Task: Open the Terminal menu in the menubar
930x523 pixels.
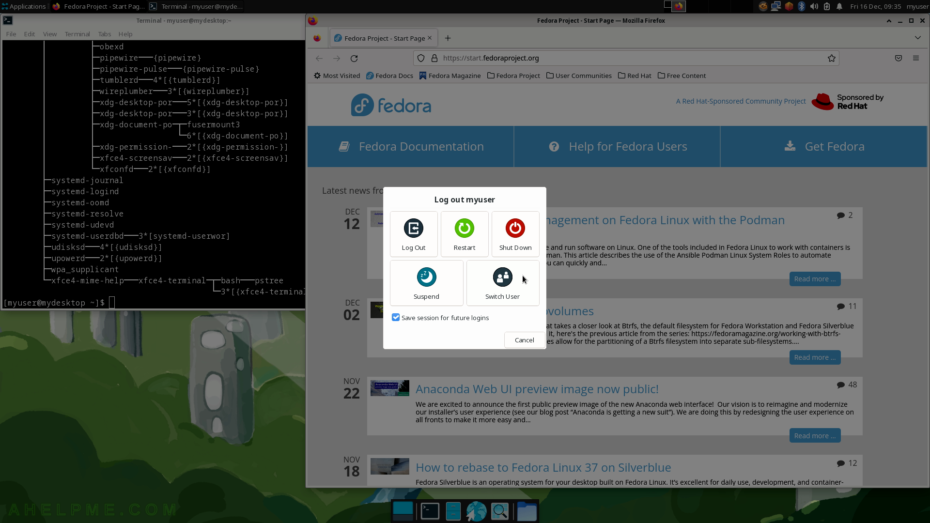Action: pos(77,34)
